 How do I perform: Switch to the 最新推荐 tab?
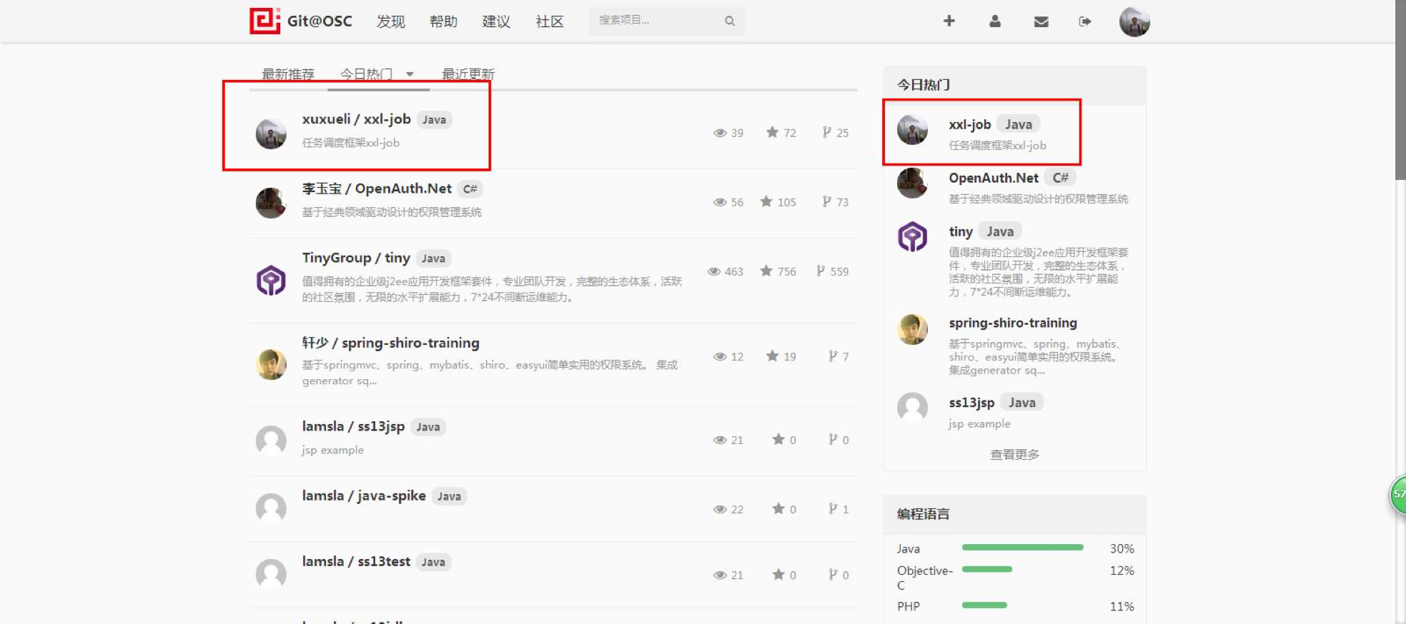point(287,74)
